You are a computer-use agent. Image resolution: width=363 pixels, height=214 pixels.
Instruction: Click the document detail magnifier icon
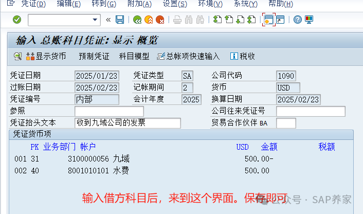[x=18, y=56]
